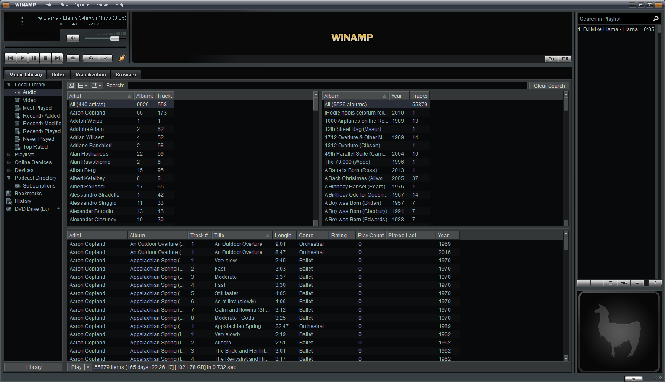Open the column layout dropdown icon
This screenshot has width=665, height=382.
pos(97,86)
